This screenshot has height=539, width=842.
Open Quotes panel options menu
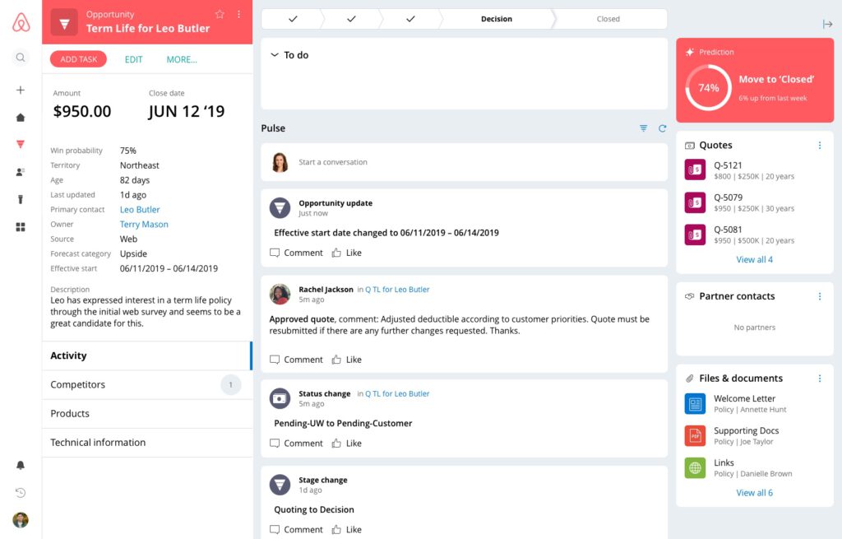[820, 145]
